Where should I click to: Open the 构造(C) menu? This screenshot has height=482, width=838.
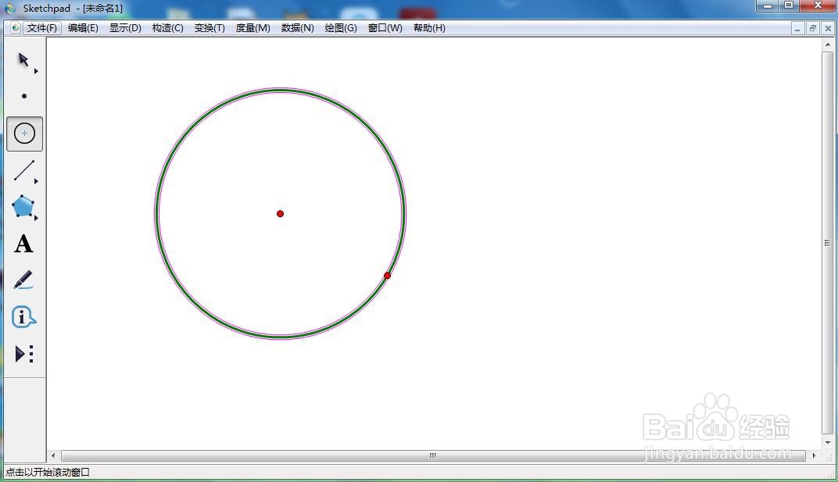coord(168,28)
